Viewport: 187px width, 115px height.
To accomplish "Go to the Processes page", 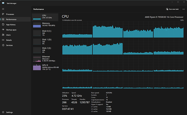I will (x=15, y=14).
